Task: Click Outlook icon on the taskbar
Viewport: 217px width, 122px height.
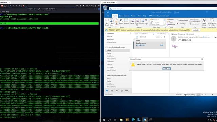Action: coord(145,120)
